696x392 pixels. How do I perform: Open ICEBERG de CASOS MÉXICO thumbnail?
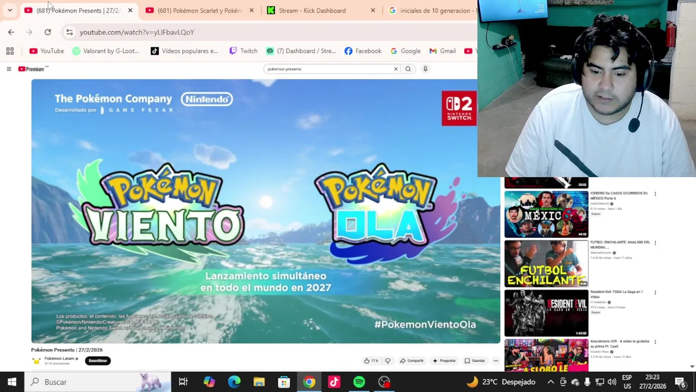pos(546,215)
